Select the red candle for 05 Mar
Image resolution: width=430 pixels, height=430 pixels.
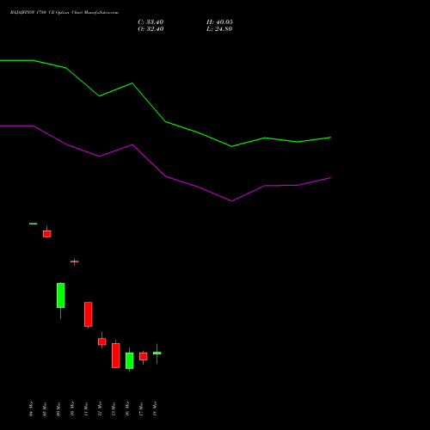point(47,234)
